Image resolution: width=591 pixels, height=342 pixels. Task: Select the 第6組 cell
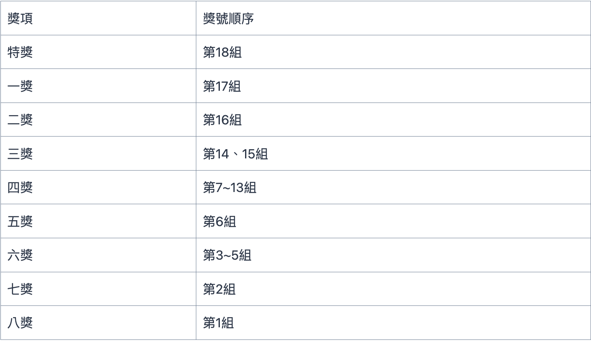coord(393,221)
